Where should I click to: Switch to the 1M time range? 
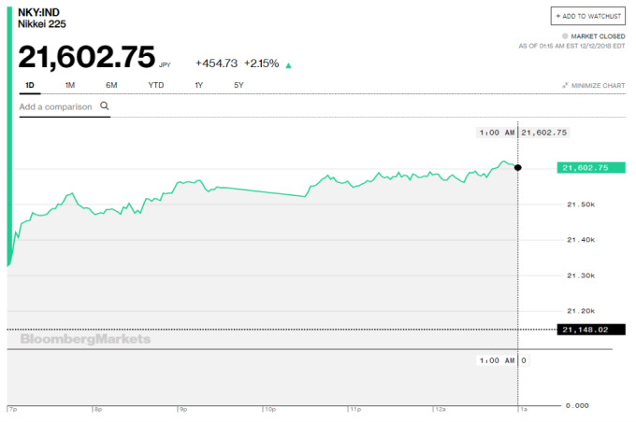tap(70, 85)
